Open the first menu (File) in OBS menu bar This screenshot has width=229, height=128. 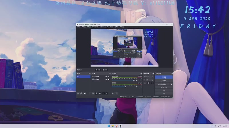click(x=78, y=27)
